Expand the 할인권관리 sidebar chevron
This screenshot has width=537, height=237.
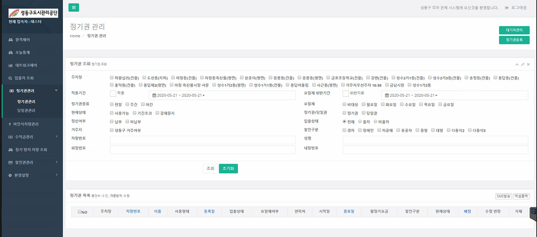click(57, 162)
